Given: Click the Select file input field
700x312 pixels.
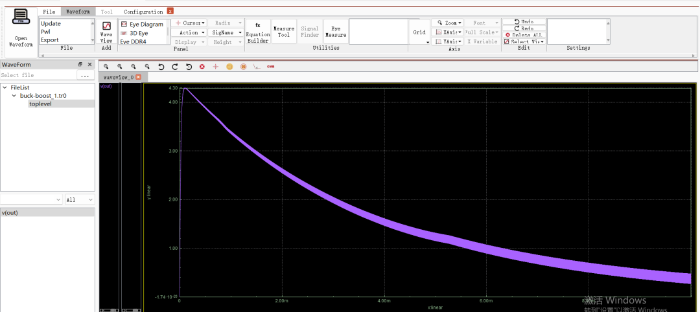Looking at the screenshot, I should (38, 75).
